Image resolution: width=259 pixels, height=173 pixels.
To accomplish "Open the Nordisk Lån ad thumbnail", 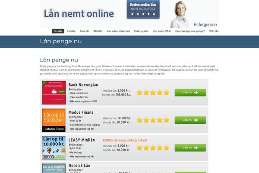I will click(x=54, y=168).
